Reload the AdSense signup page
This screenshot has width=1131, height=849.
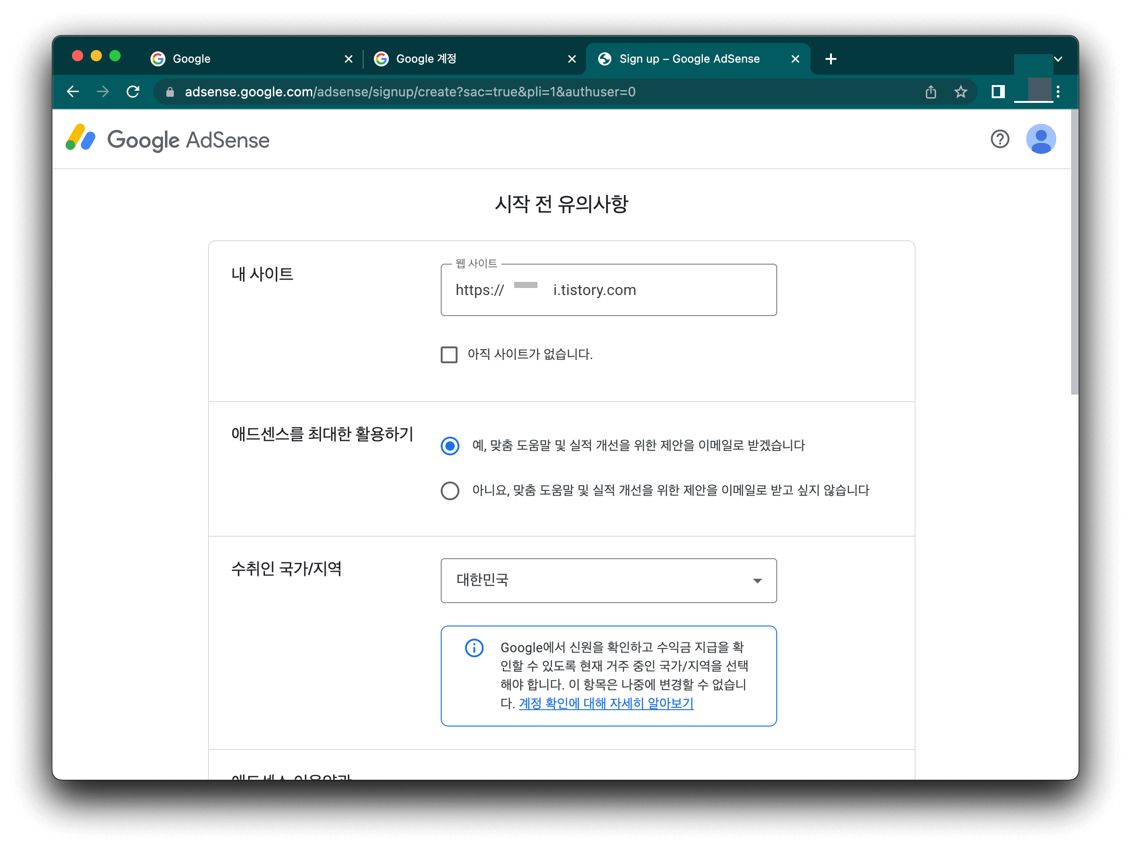pyautogui.click(x=133, y=92)
